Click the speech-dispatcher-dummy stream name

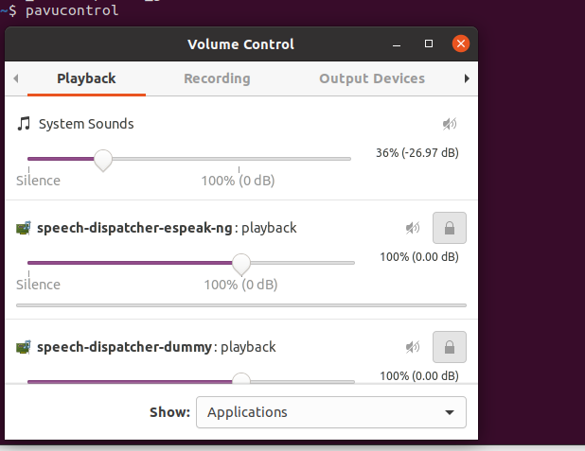pyautogui.click(x=124, y=347)
